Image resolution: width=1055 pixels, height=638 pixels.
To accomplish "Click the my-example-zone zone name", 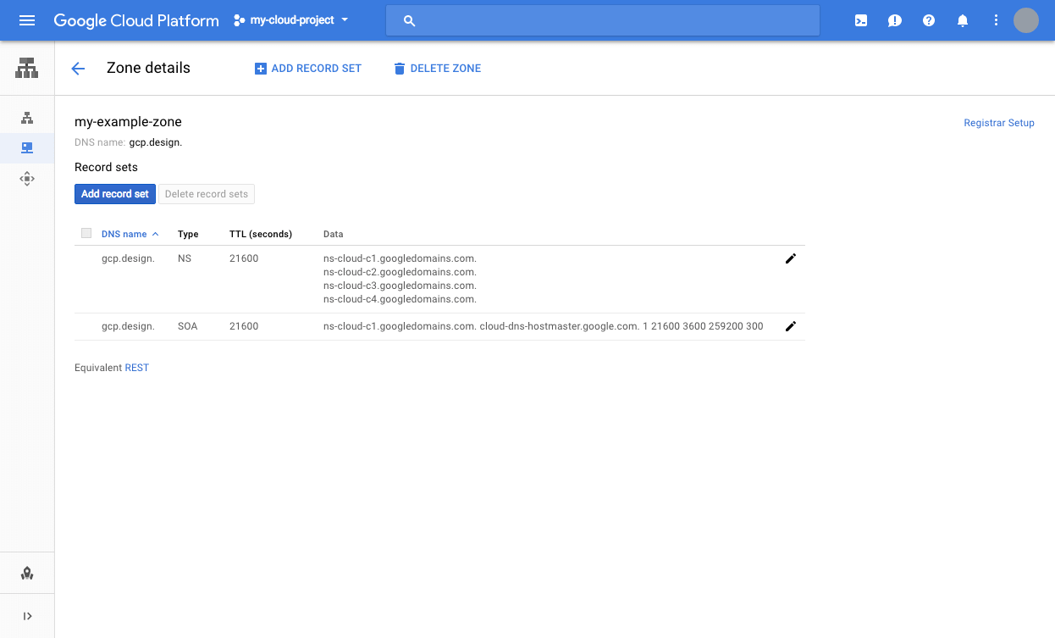I will [128, 122].
